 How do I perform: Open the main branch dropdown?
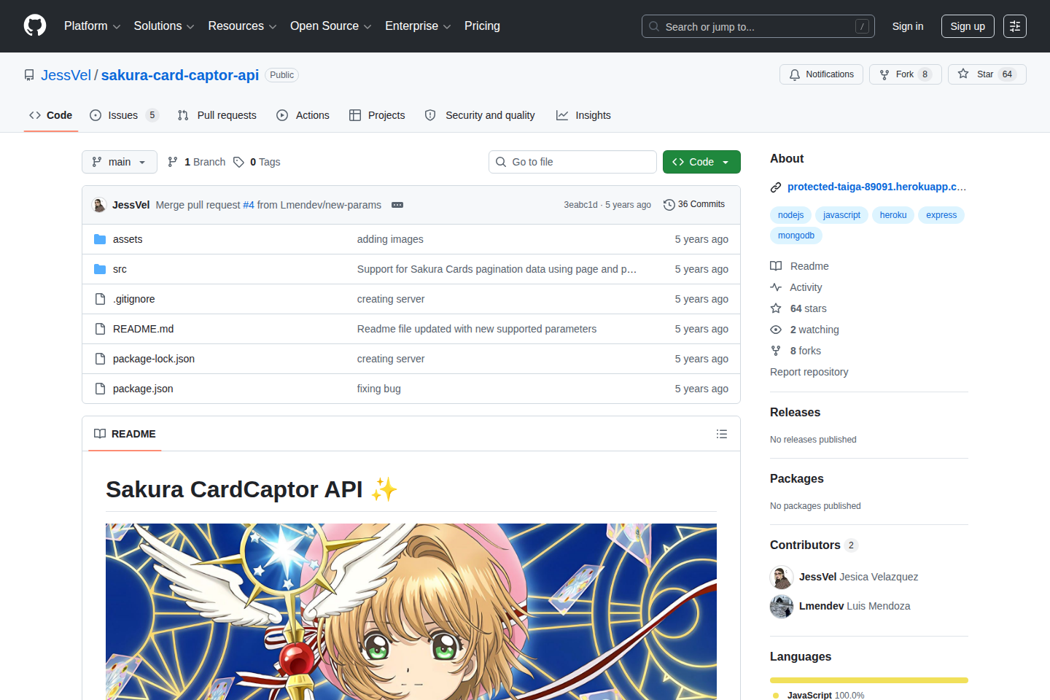[x=119, y=162]
